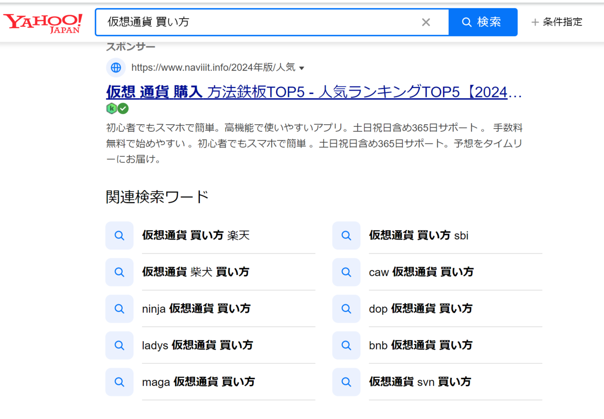The height and width of the screenshot is (419, 604).
Task: Click the globe icon beside naviiit.info URL
Action: [116, 67]
